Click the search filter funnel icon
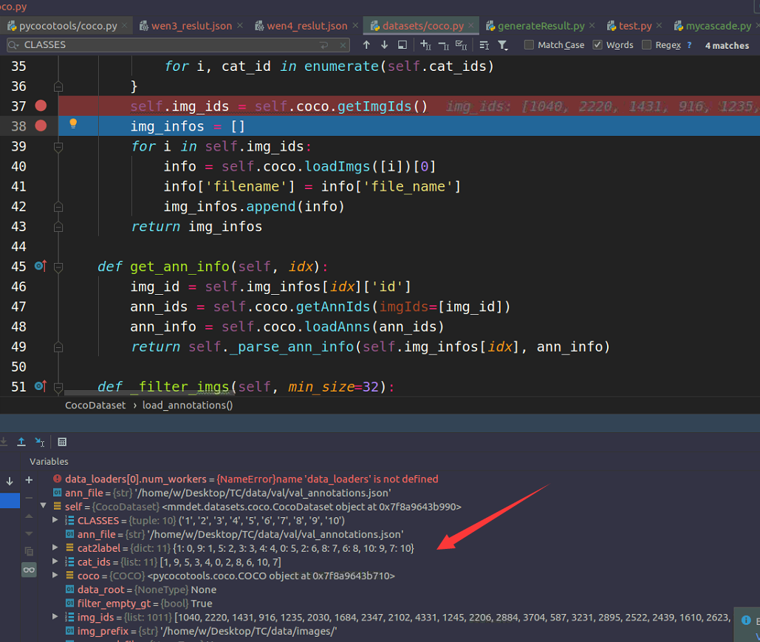760x642 pixels. point(503,45)
